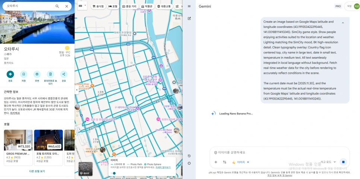Open 개인 정보 보호 및 Gemini link
The image size is (360, 179).
click(x=280, y=175)
